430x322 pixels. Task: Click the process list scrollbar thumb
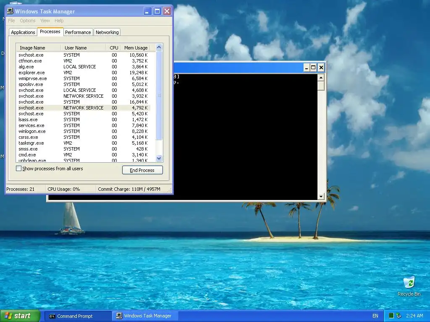coord(159,95)
